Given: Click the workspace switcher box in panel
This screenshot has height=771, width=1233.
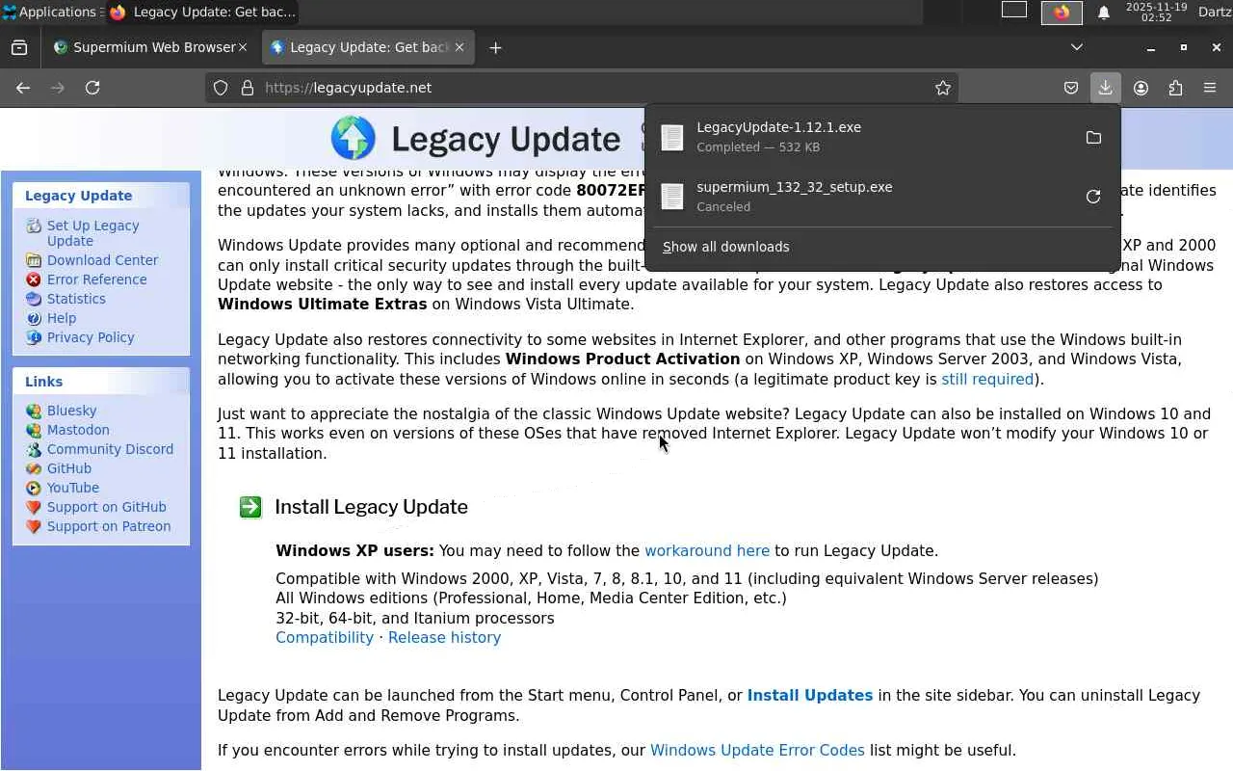Looking at the screenshot, I should point(1014,10).
